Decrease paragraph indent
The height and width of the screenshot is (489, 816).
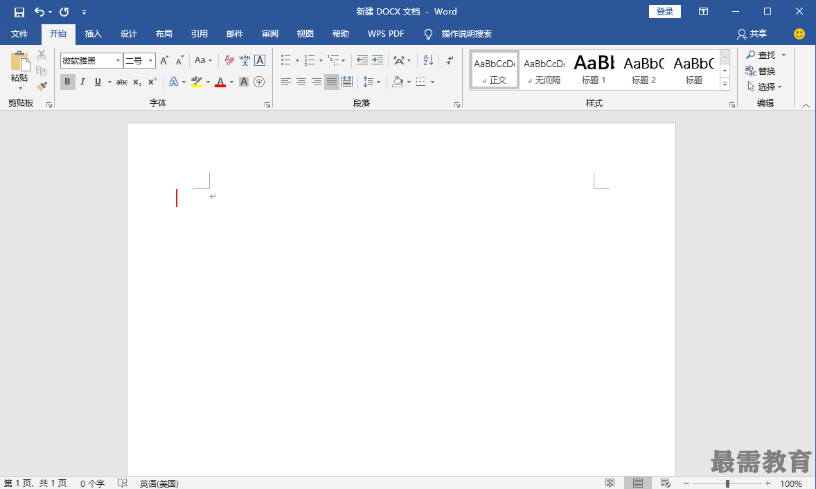point(362,60)
